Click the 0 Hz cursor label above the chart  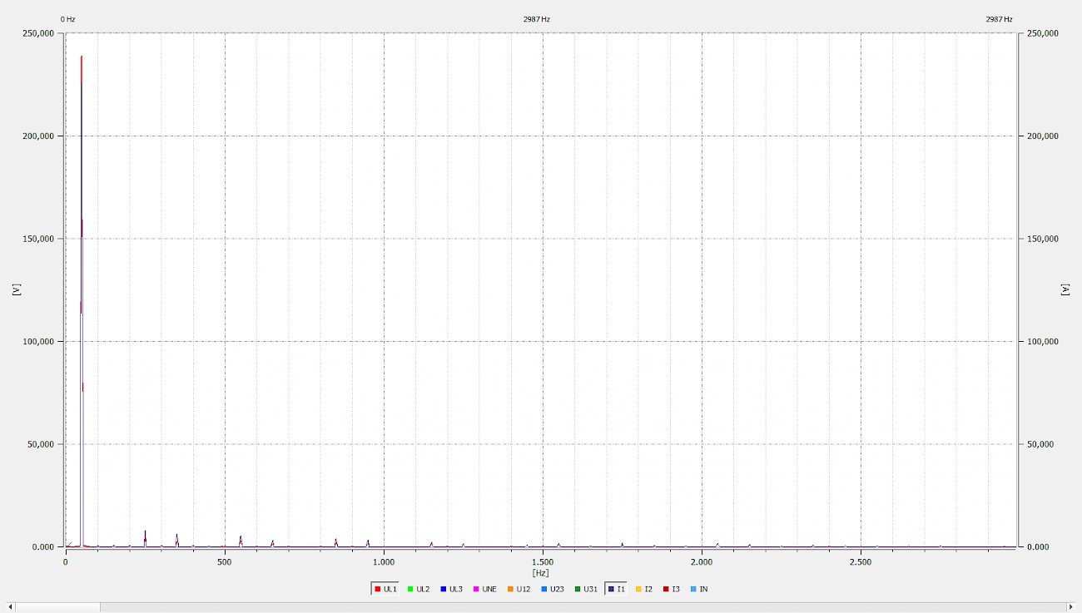pos(68,19)
